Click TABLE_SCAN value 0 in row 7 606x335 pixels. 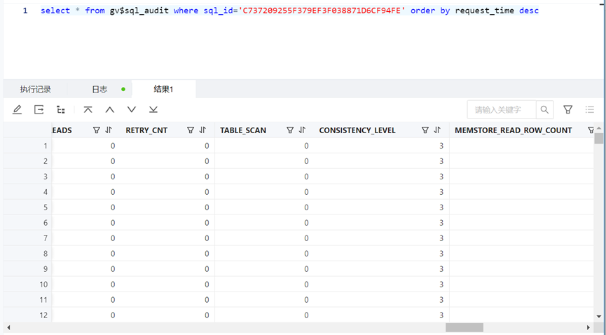click(306, 238)
